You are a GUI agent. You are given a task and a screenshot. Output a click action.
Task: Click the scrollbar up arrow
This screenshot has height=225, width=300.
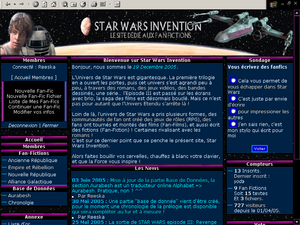[297, 13]
